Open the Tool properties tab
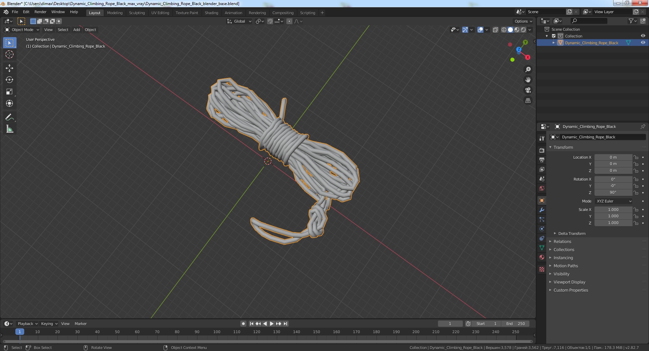649x351 pixels. [x=542, y=138]
